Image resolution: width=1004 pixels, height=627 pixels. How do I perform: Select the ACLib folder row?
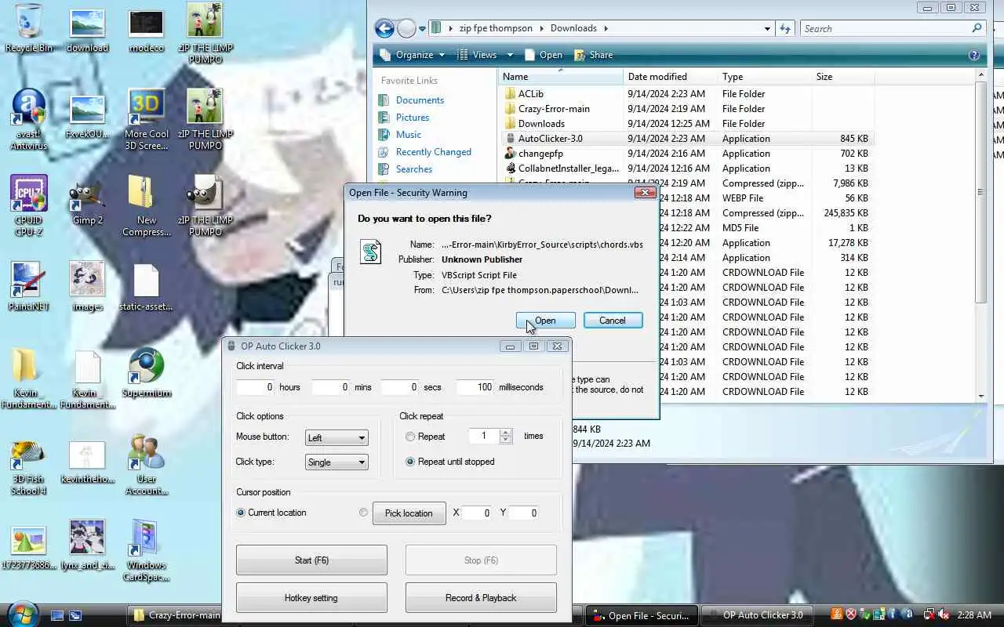[x=686, y=94]
